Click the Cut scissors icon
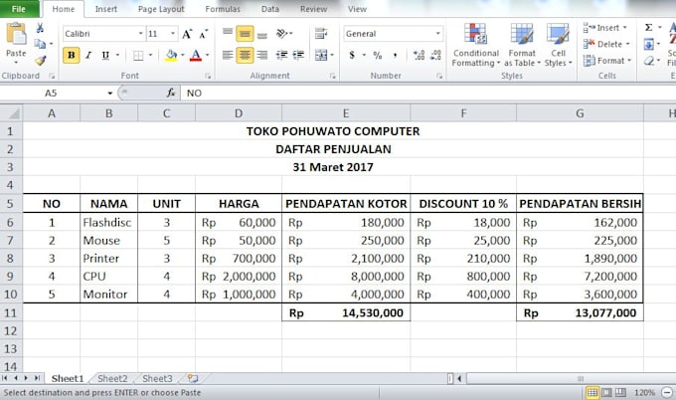 point(40,28)
